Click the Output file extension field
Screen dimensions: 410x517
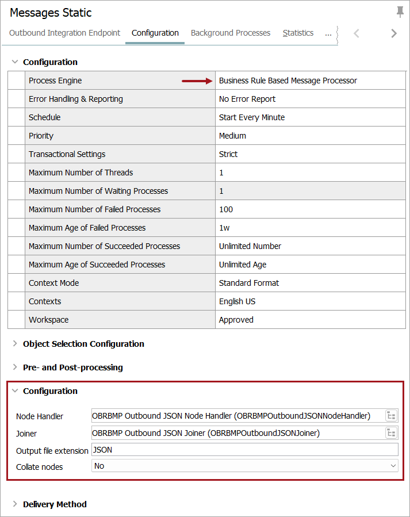coord(244,450)
